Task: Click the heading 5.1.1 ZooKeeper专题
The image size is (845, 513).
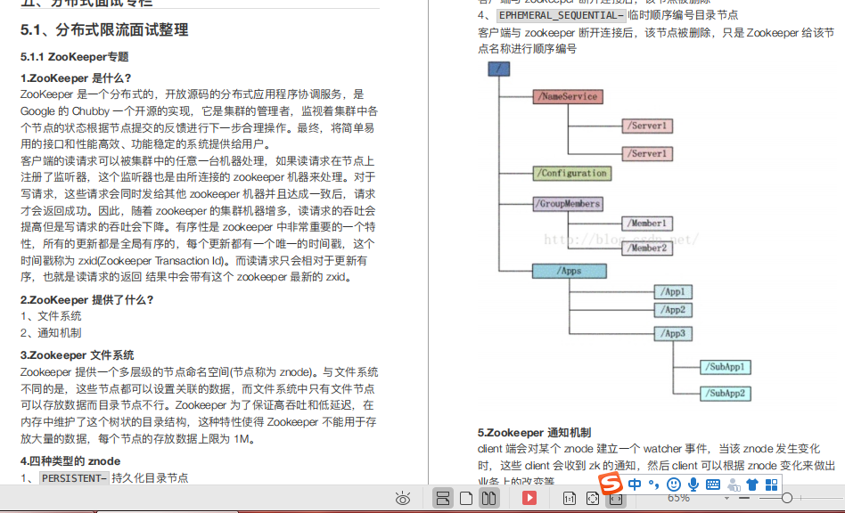Action: click(74, 56)
